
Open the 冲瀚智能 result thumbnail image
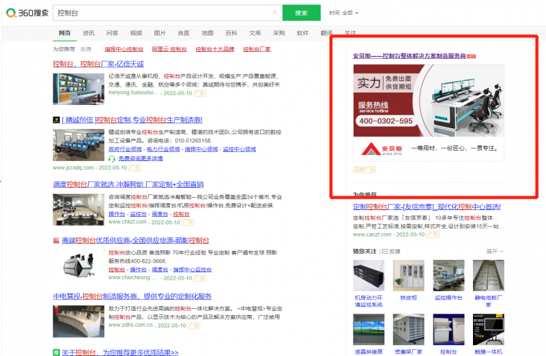[x=78, y=209]
